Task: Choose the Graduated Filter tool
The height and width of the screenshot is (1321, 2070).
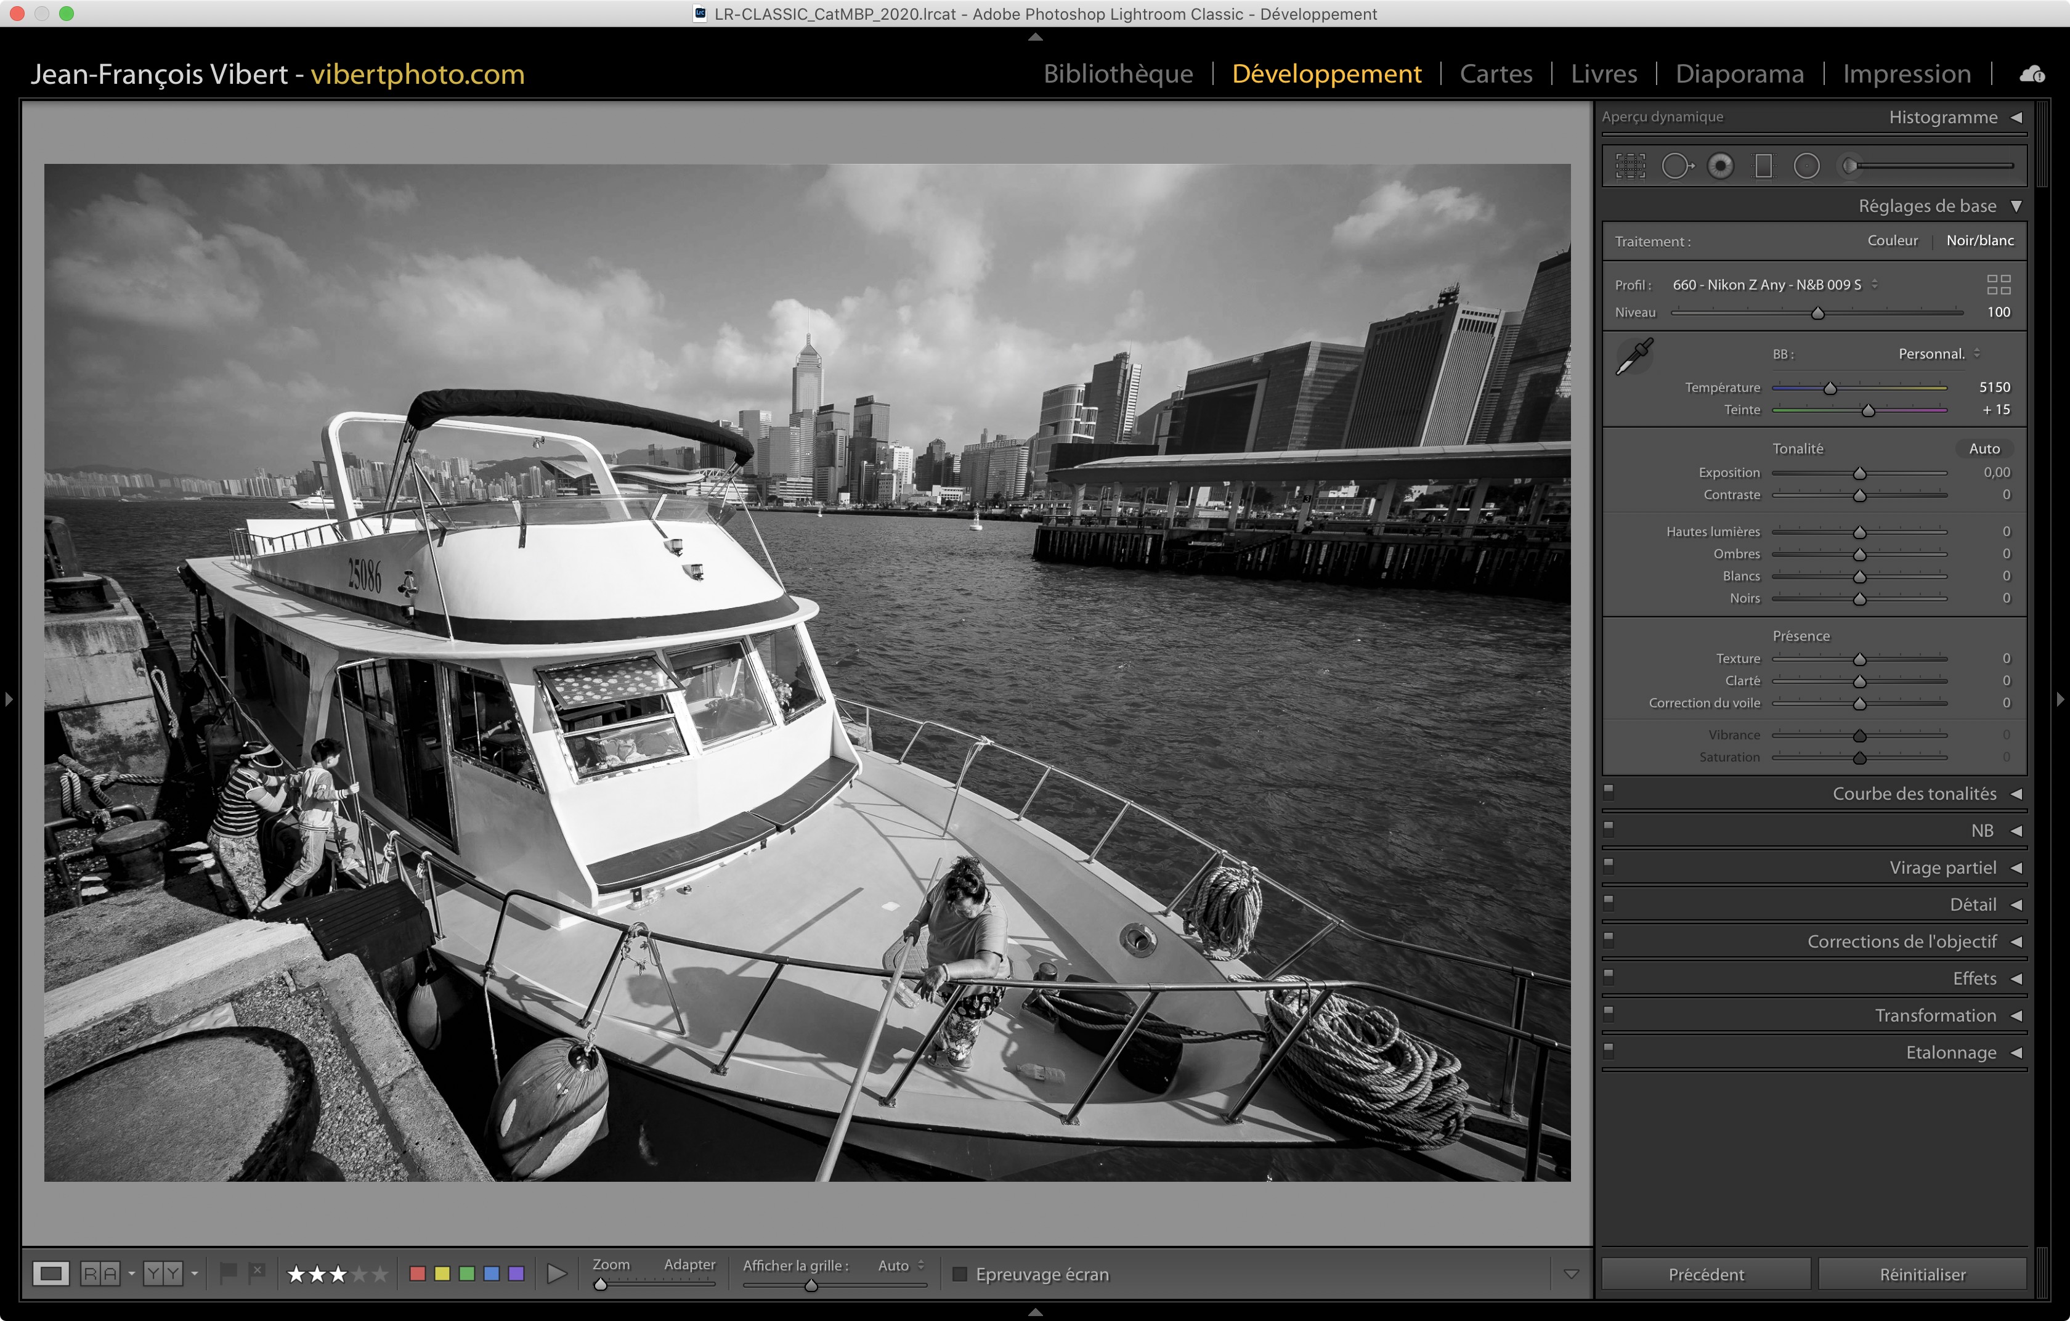Action: [x=1763, y=166]
